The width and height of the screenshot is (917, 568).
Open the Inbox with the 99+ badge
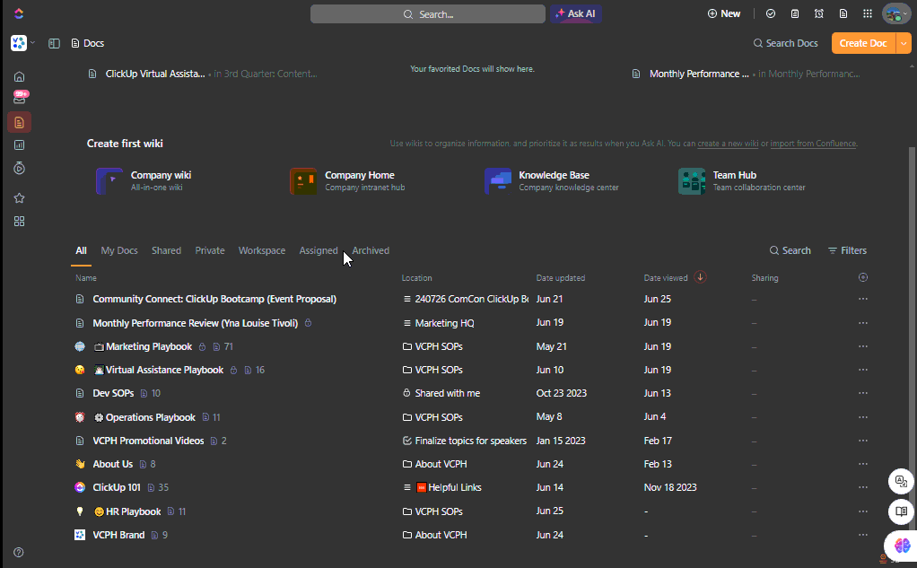pyautogui.click(x=20, y=98)
